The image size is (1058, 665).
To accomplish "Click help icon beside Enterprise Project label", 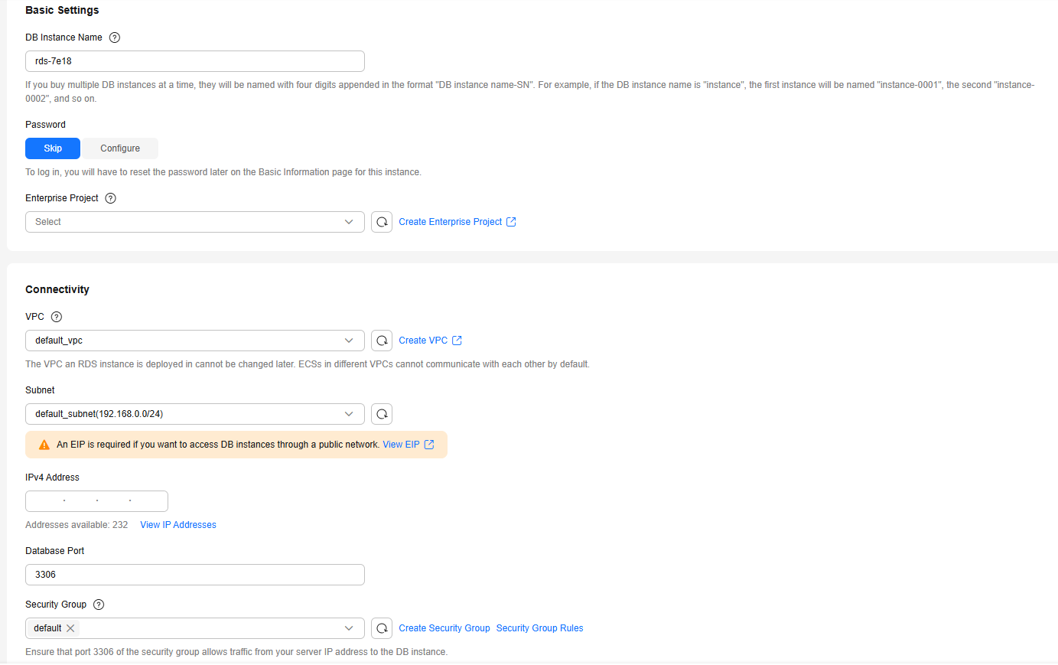I will coord(110,198).
